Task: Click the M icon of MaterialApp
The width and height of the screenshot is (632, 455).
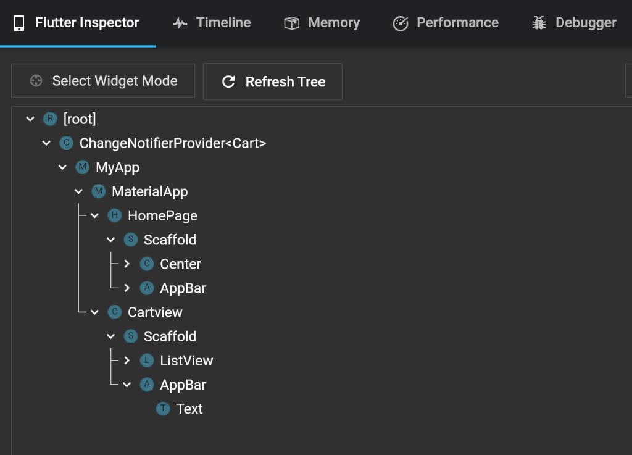Action: (98, 191)
